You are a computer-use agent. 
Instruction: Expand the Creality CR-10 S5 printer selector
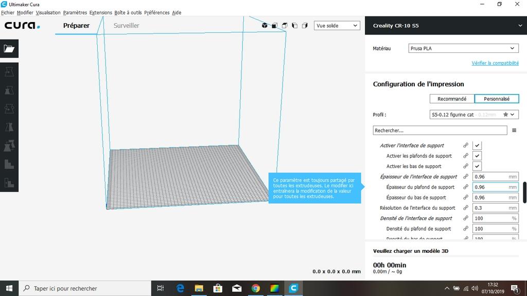[446, 26]
